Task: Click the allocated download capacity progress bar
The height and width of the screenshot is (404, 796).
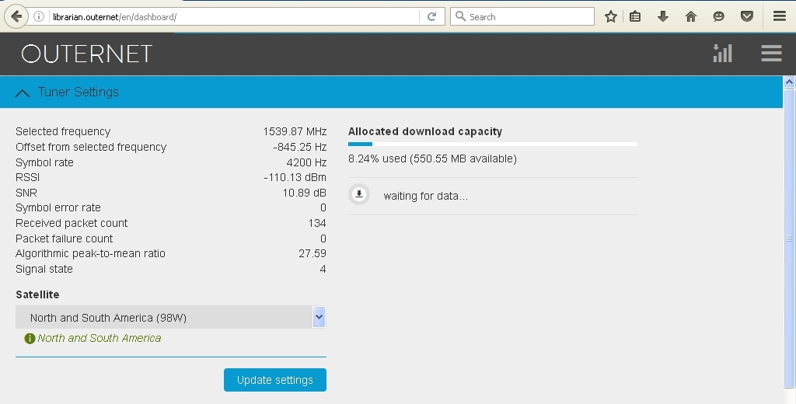Action: click(x=492, y=144)
